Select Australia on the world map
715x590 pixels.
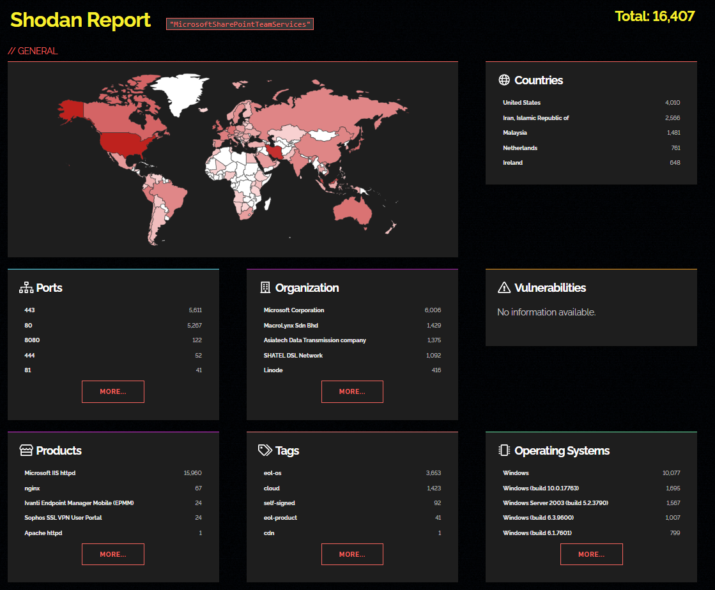pyautogui.click(x=352, y=212)
